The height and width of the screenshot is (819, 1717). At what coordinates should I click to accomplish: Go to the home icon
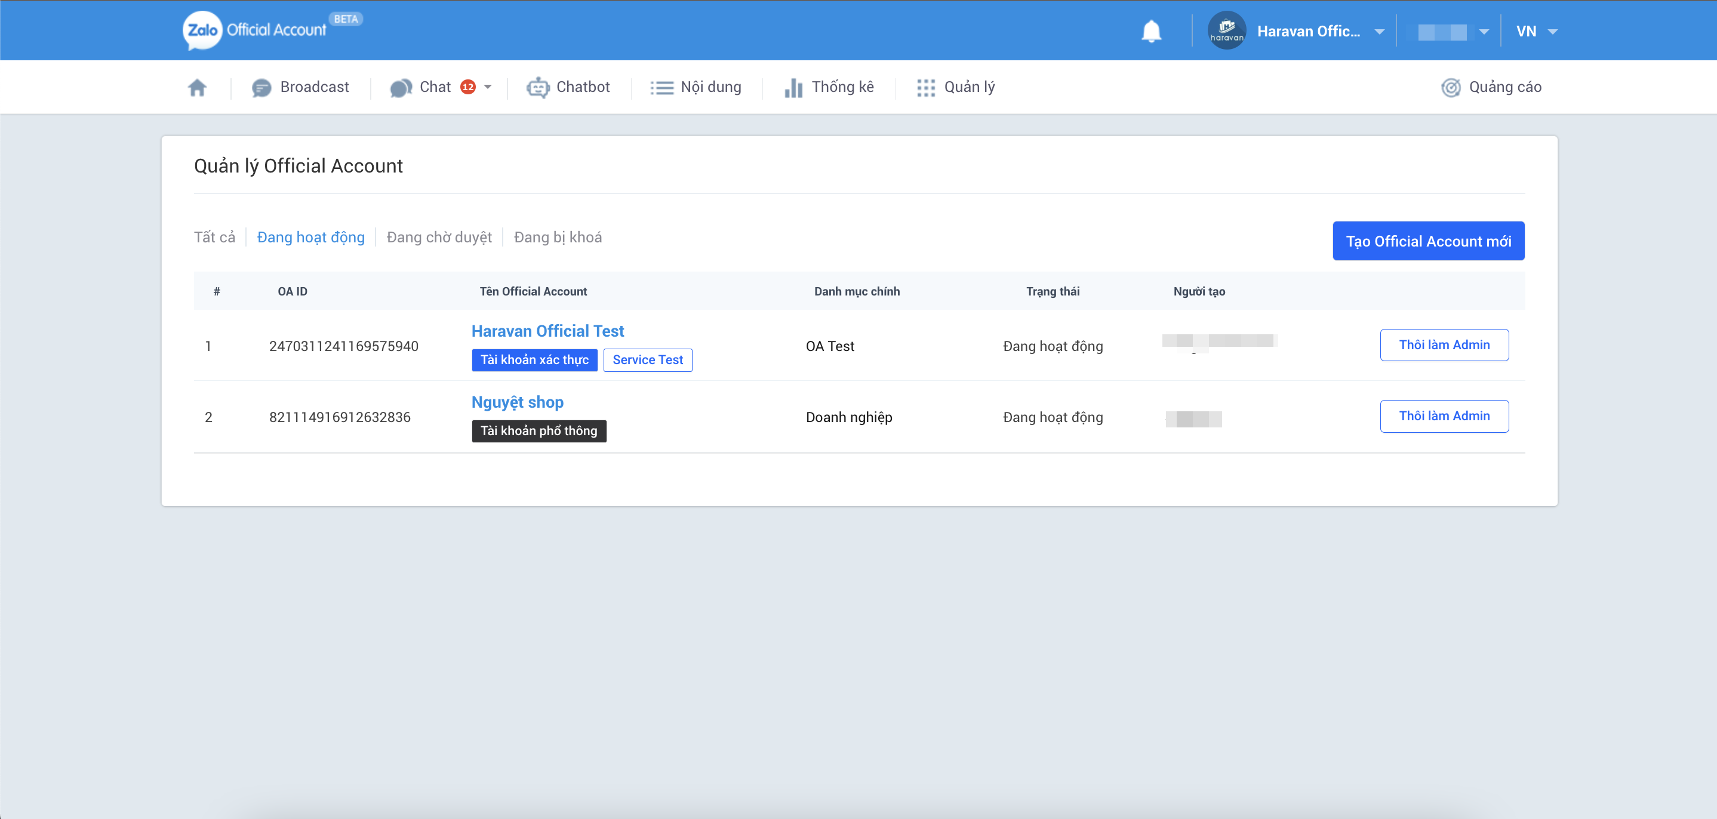tap(197, 87)
